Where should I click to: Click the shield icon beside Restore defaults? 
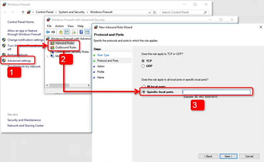click(x=4, y=55)
